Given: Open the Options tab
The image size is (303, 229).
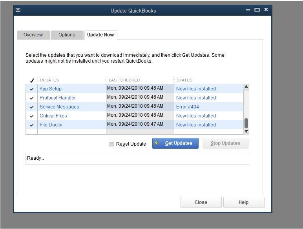Looking at the screenshot, I should (67, 35).
